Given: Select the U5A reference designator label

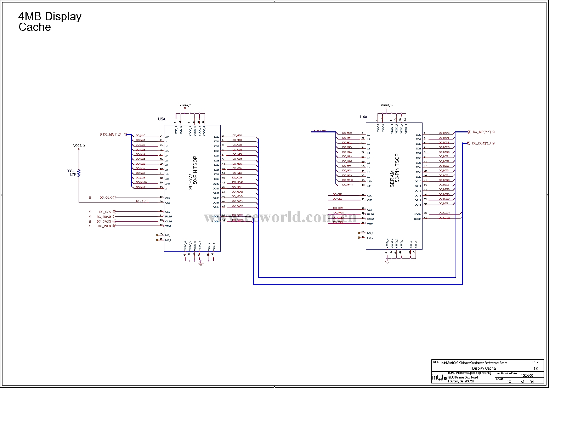Looking at the screenshot, I should click(x=161, y=119).
